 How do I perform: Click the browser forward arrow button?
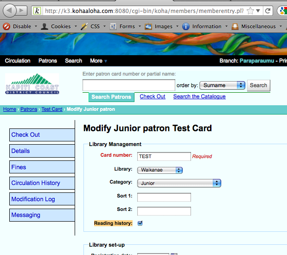coord(22,10)
